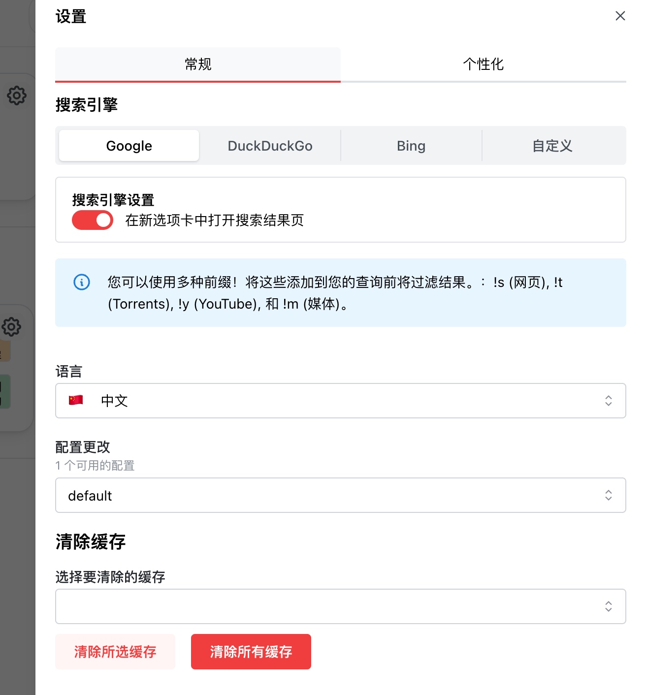Select Google as the search engine
646x695 pixels.
129,146
